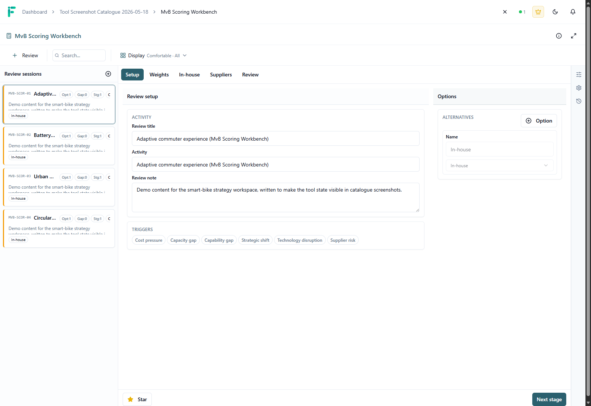Viewport: 591px width, 406px height.
Task: Add a new review with the plus Review button
Action: point(25,55)
